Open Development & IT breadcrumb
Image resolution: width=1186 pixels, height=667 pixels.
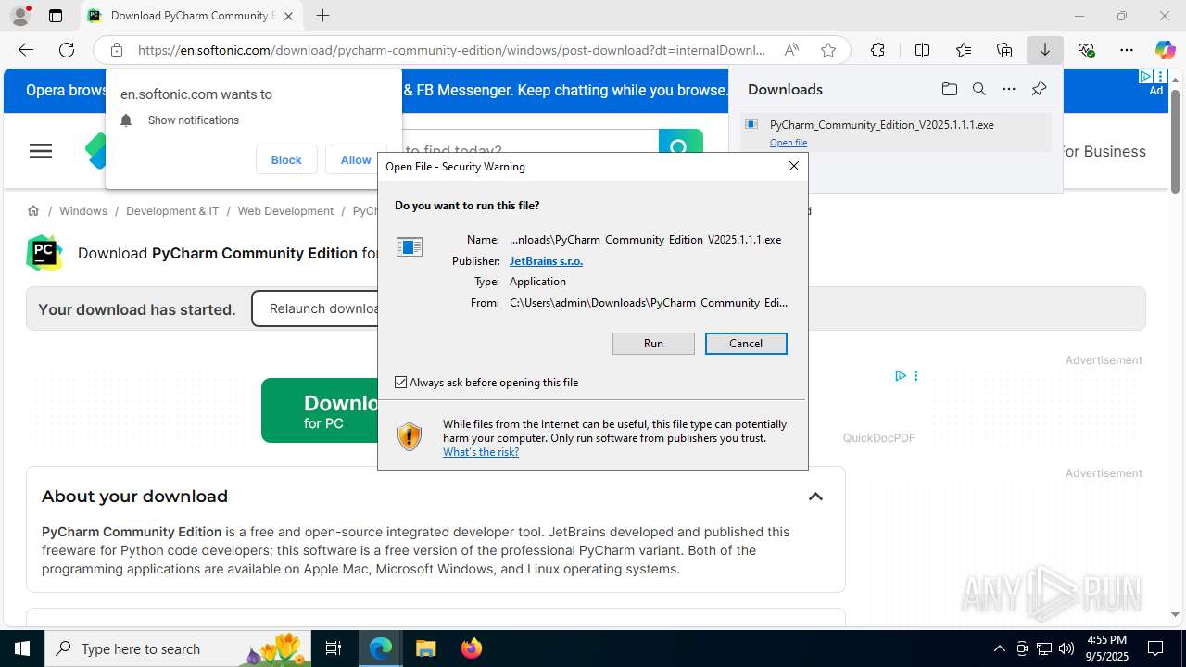(172, 210)
